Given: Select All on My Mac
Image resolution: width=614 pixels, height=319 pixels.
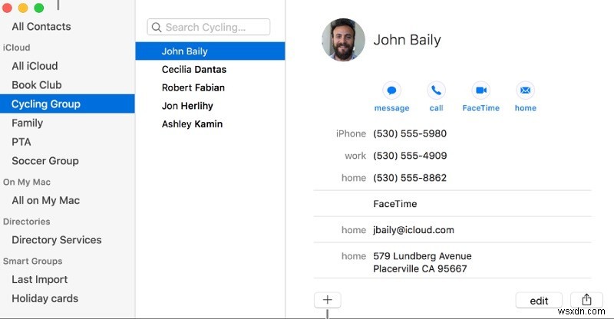Looking at the screenshot, I should tap(46, 200).
